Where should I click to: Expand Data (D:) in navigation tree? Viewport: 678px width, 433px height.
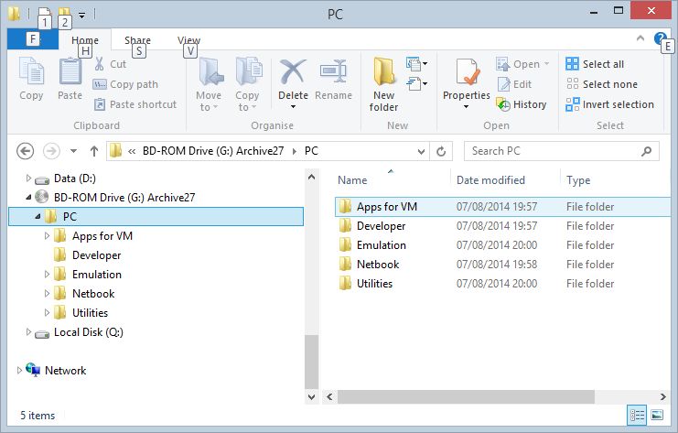coord(28,178)
